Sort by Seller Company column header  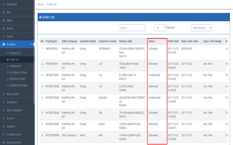click(x=70, y=41)
